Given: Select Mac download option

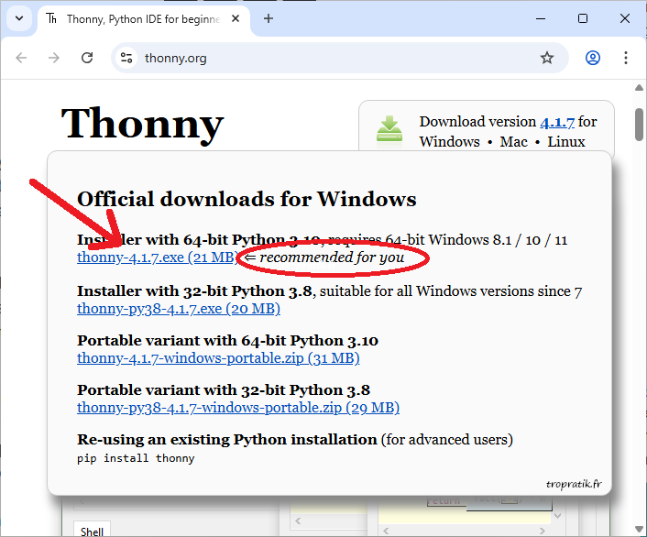Looking at the screenshot, I should point(514,142).
